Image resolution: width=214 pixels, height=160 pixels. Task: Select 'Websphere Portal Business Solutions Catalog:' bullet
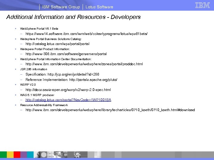51,39
